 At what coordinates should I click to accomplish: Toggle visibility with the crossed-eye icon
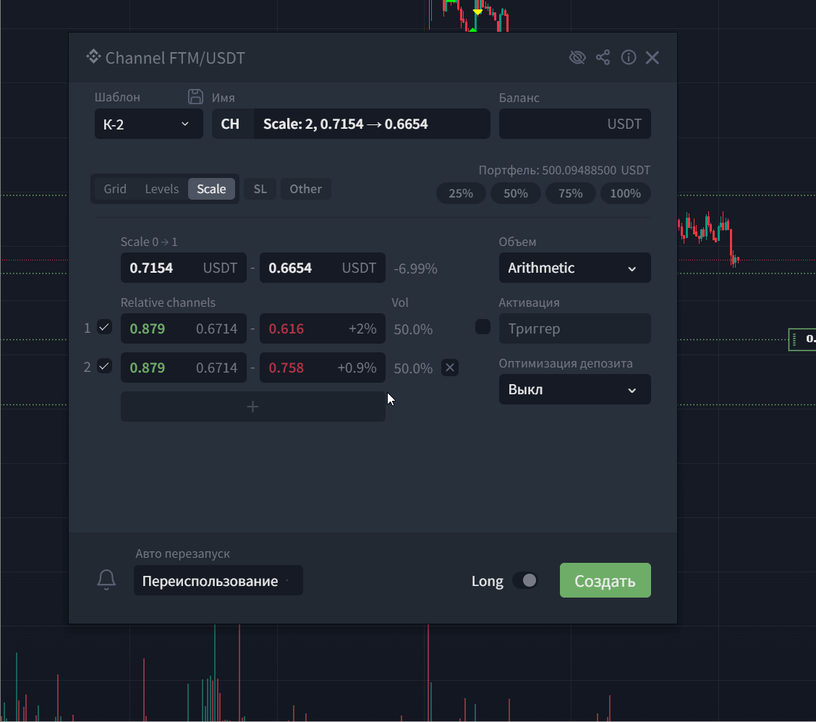coord(577,57)
